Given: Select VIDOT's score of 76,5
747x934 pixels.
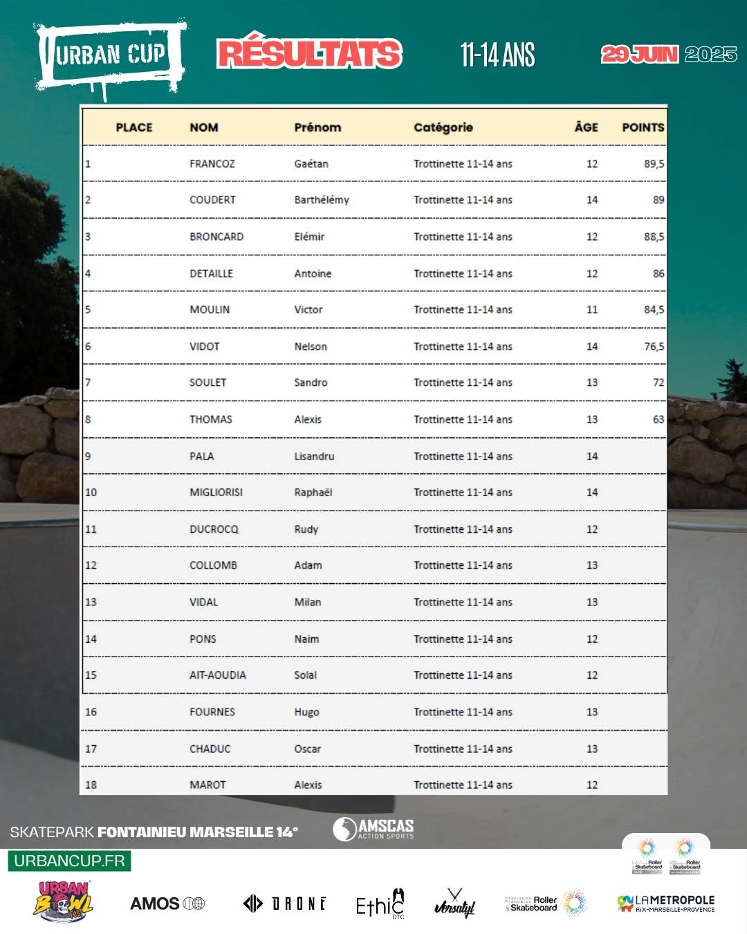Looking at the screenshot, I should 654,347.
